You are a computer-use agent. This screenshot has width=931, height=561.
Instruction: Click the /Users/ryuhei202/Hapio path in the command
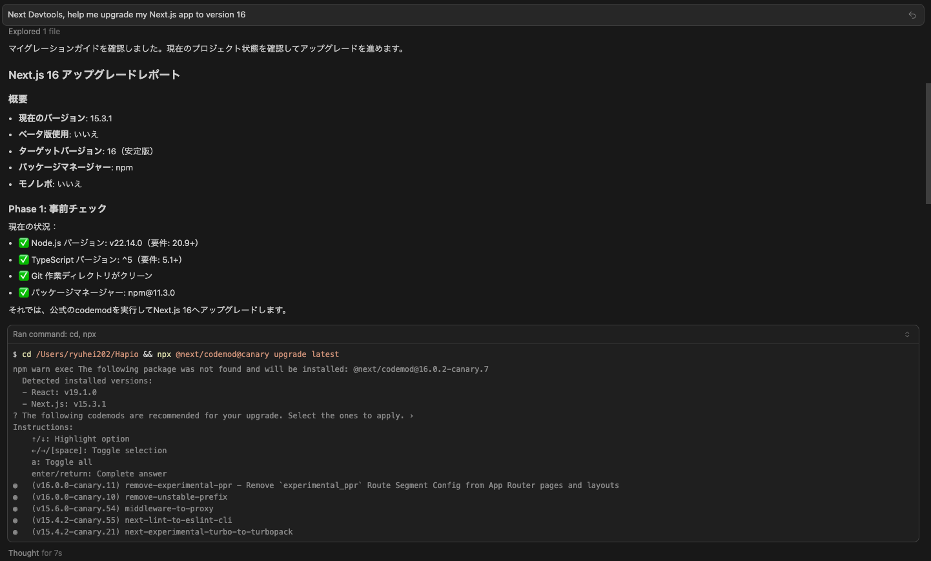[87, 354]
